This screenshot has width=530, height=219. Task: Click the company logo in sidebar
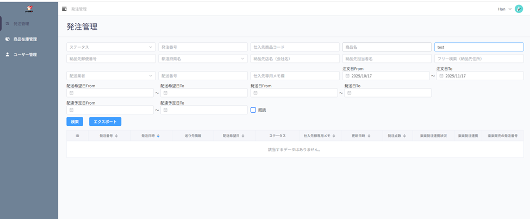tap(29, 9)
